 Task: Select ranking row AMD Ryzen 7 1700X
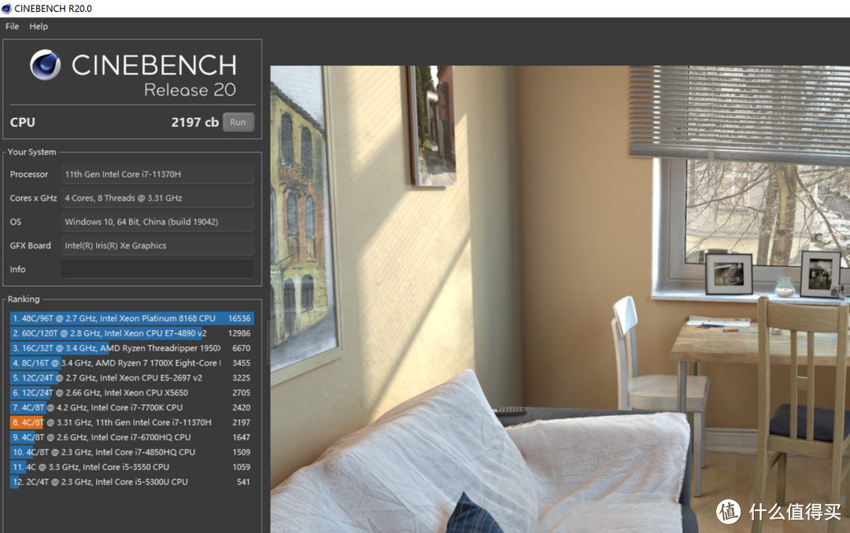click(x=131, y=363)
